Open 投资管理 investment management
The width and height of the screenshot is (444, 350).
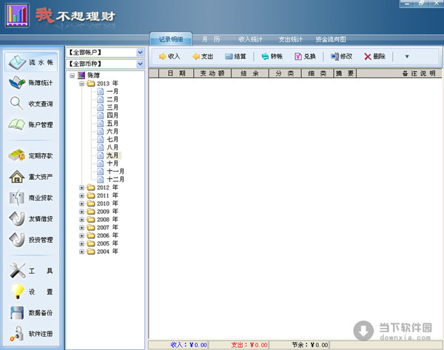(x=31, y=240)
